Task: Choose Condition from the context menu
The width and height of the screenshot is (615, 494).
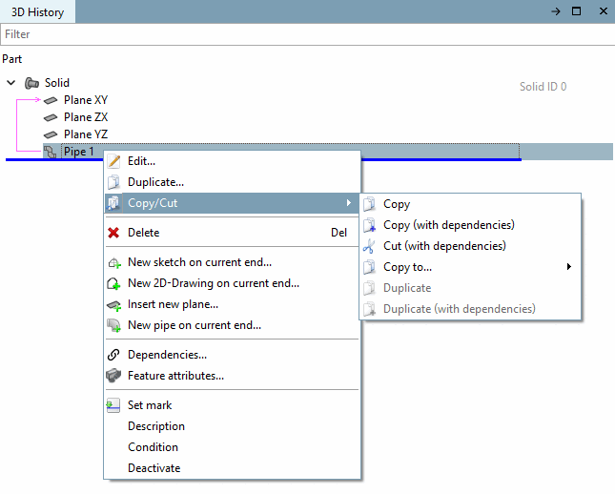Action: tap(233, 447)
